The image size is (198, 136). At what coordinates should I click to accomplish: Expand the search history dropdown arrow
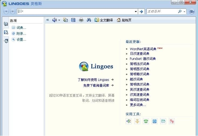[136, 12]
